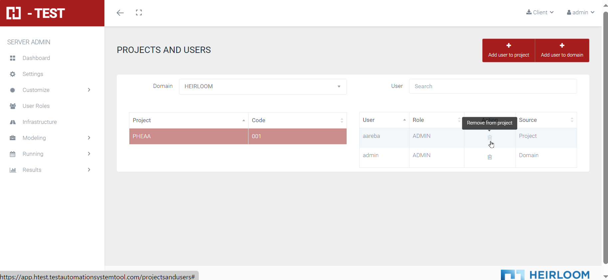Open the Running menu item
This screenshot has width=608, height=280.
[x=50, y=154]
